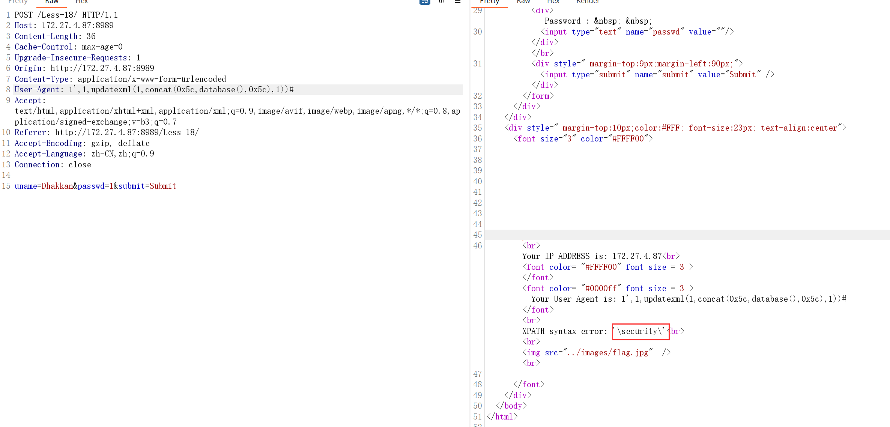
Task: Click the highlighted empty response line 45
Action: (687, 235)
